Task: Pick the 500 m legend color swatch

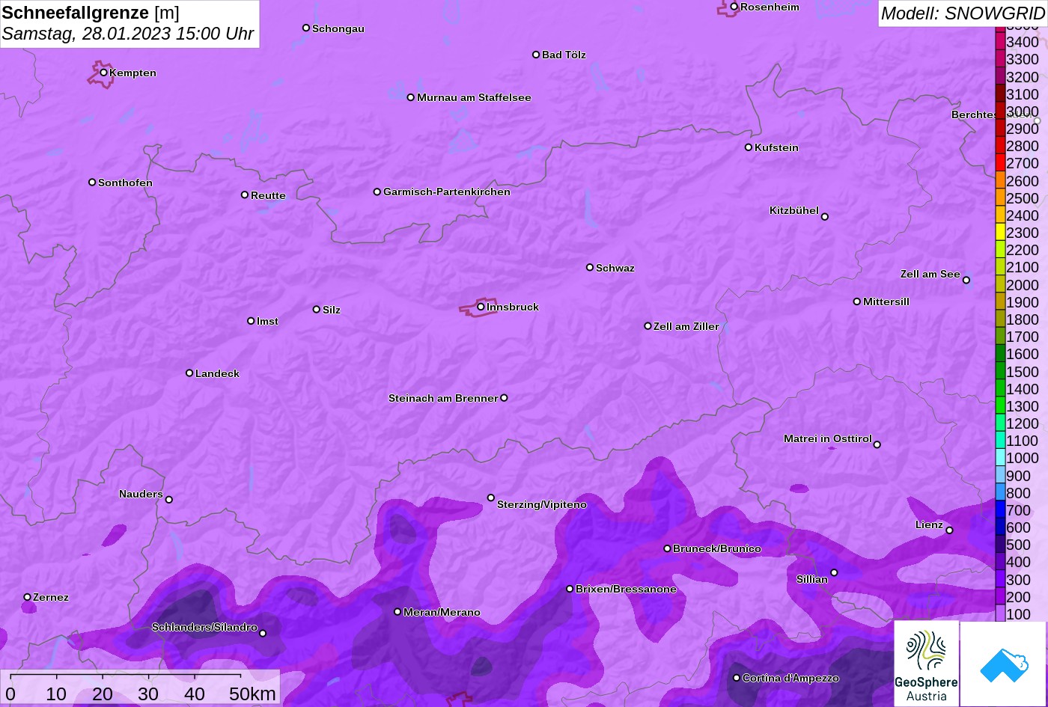Action: (x=999, y=545)
